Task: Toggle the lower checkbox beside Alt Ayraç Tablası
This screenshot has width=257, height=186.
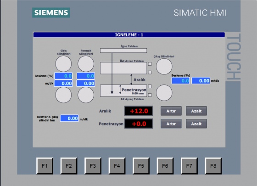Action: point(150,95)
